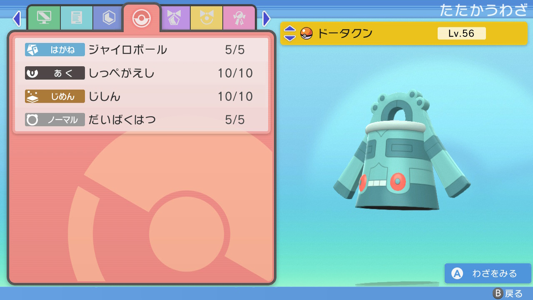
Task: Select the じしん move row
Action: tap(142, 97)
